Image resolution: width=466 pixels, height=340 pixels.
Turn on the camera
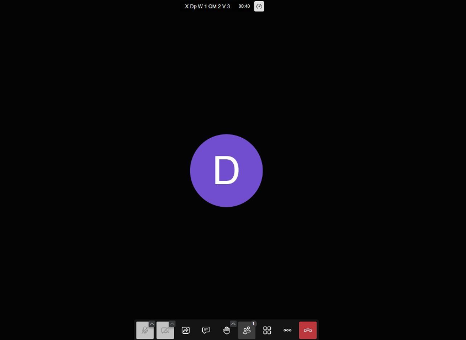pyautogui.click(x=165, y=330)
